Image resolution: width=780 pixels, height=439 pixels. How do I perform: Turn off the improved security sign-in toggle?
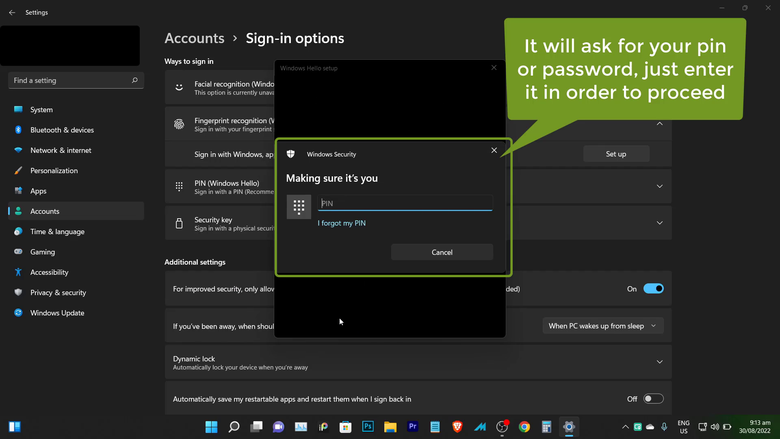(654, 289)
